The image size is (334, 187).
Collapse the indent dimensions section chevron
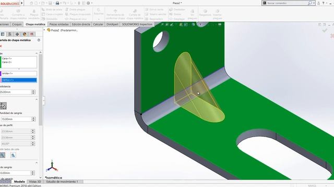[x=37, y=163]
